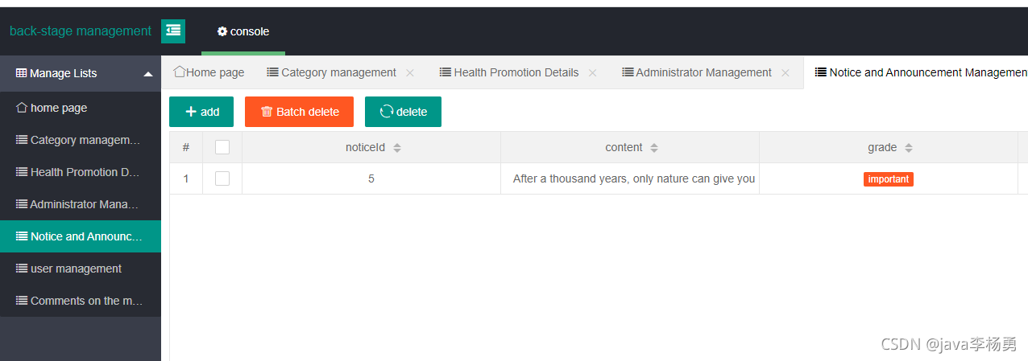Click the console gear icon
The height and width of the screenshot is (361, 1028).
click(222, 31)
